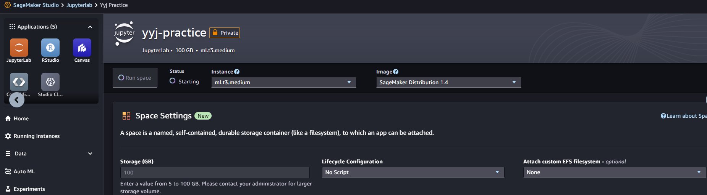This screenshot has width=707, height=195.
Task: Click the New badge beside Space Settings
Action: (x=203, y=116)
